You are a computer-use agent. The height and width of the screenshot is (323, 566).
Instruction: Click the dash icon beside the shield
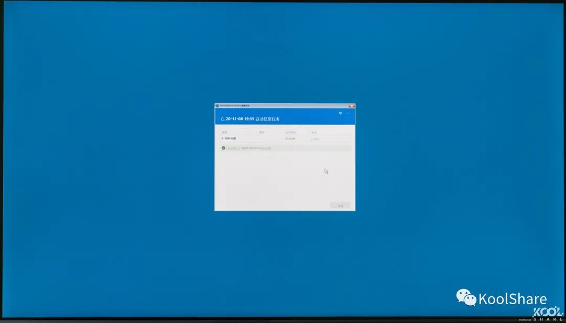point(349,113)
